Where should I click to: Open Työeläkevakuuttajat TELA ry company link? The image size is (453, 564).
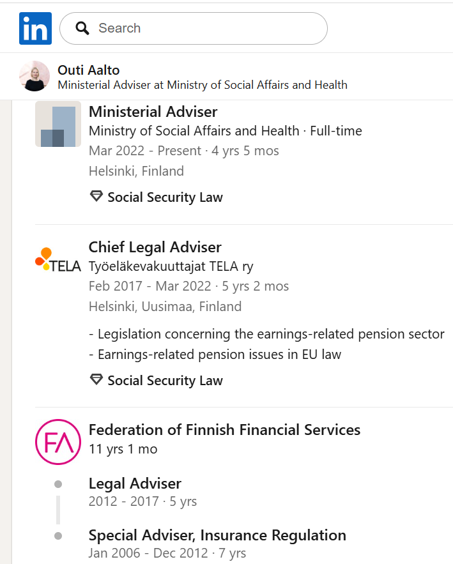pyautogui.click(x=171, y=266)
